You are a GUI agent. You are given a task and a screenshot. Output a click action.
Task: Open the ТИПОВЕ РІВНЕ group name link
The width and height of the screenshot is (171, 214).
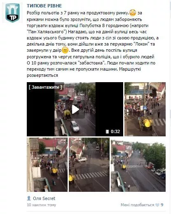click(x=44, y=6)
